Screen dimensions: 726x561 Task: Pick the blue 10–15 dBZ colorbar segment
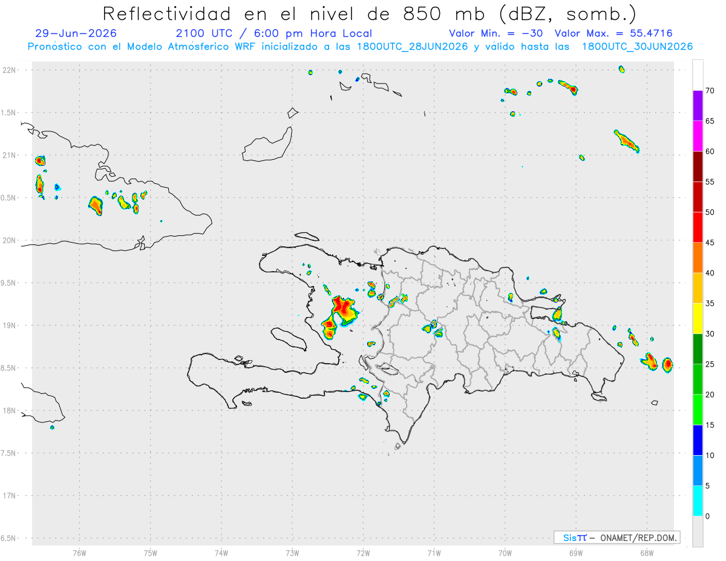(x=698, y=440)
